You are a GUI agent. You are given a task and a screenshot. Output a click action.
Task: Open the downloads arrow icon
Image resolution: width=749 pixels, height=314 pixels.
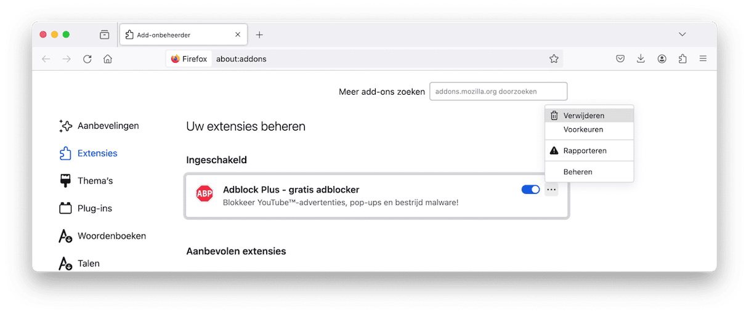[641, 59]
